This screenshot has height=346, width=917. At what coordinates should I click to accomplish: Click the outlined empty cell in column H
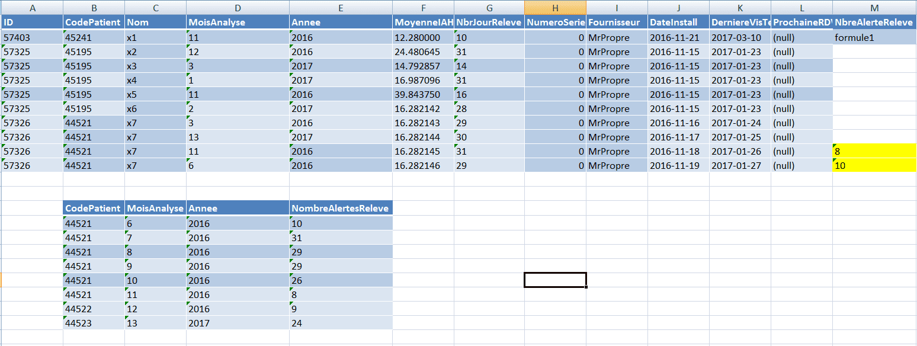point(555,280)
